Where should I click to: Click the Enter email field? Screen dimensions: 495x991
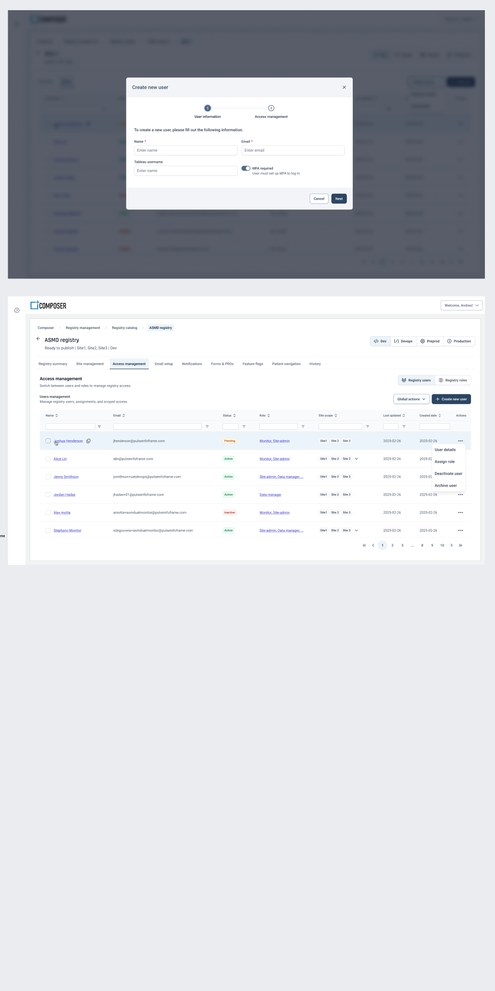(x=293, y=151)
